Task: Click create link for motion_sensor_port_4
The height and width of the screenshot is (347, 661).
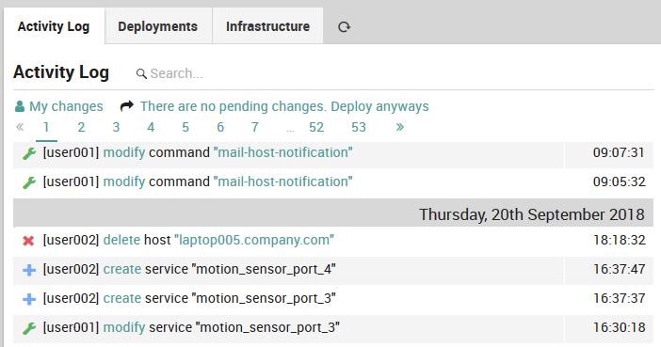Action: pos(122,269)
